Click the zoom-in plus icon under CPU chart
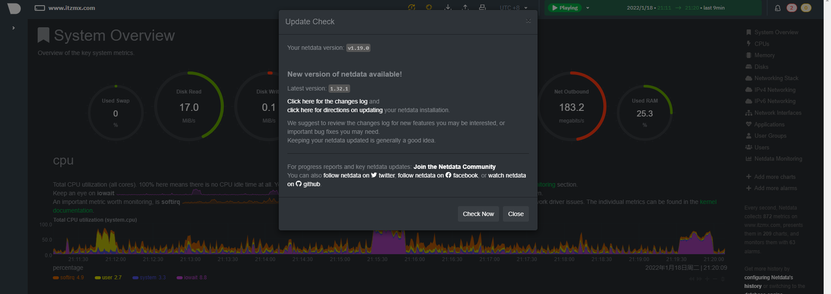 click(707, 279)
